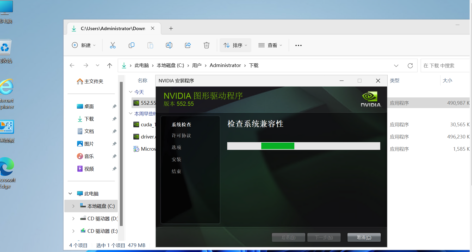Go up one folder level arrow
This screenshot has height=252, width=472.
(x=110, y=65)
